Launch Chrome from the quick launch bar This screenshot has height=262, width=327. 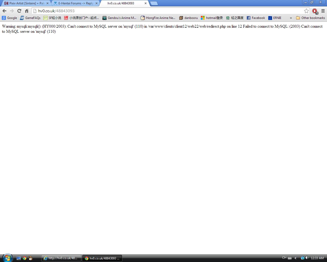25,258
